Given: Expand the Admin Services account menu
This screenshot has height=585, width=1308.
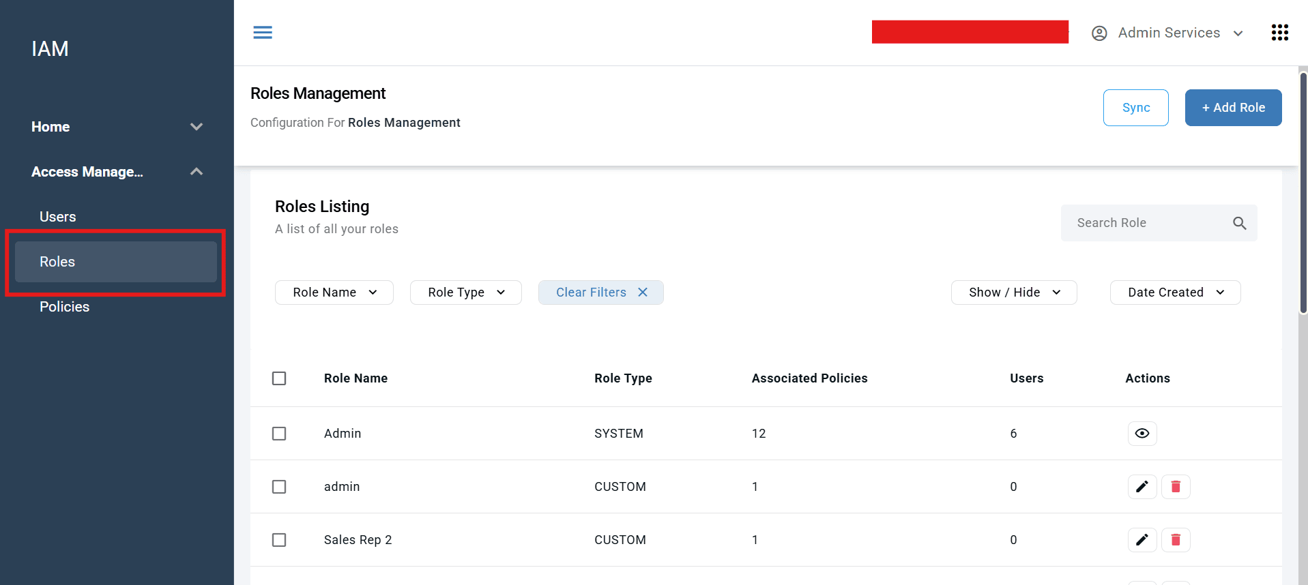Looking at the screenshot, I should [1168, 33].
